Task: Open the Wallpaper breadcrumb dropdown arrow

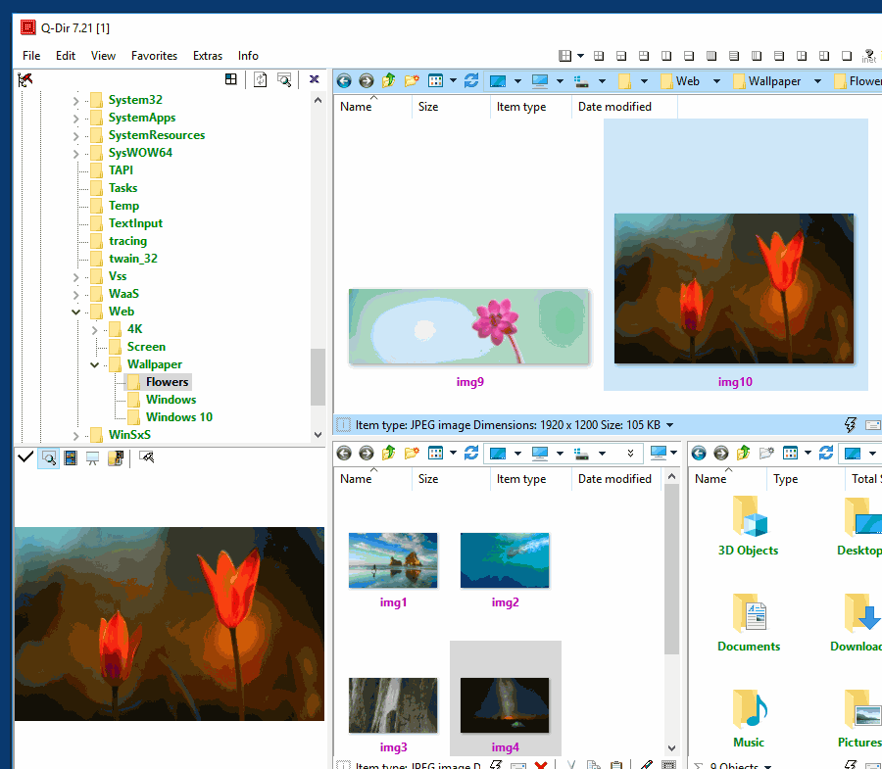Action: click(x=817, y=81)
